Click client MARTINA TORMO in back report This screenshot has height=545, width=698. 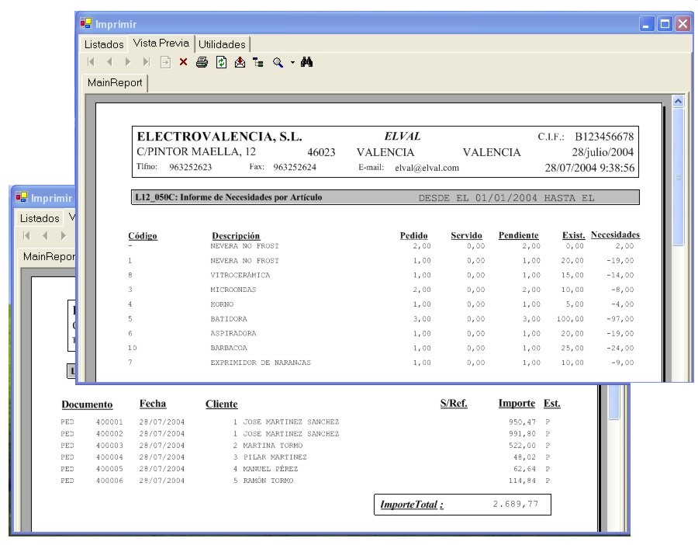pos(272,445)
